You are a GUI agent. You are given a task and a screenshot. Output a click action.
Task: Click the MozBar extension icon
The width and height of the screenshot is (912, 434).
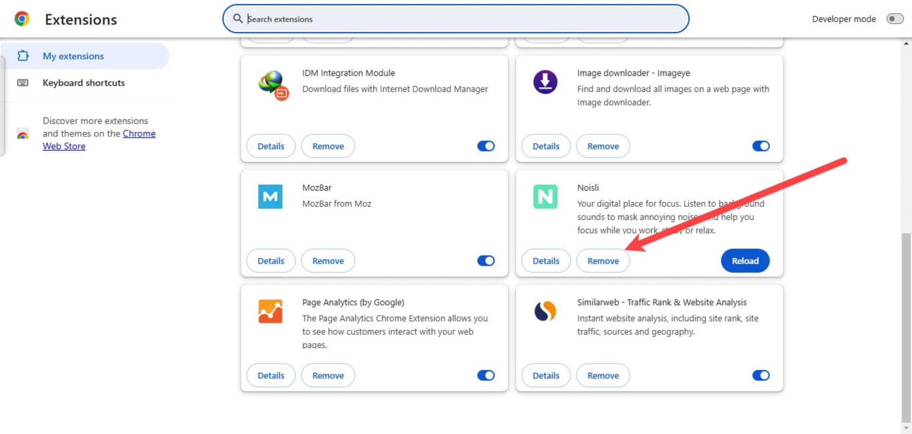270,196
